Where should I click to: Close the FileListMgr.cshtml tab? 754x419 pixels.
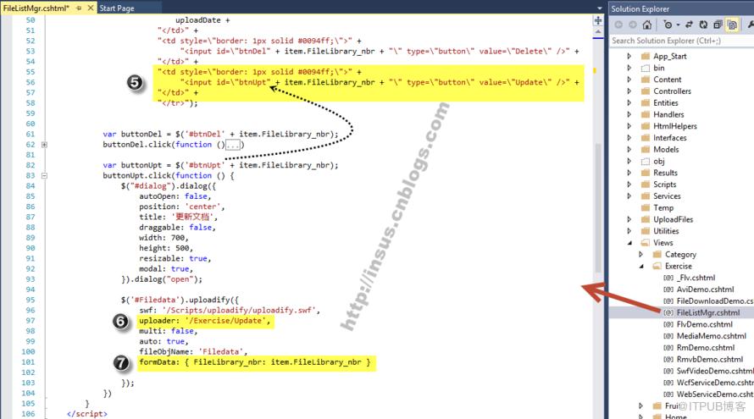pos(91,8)
